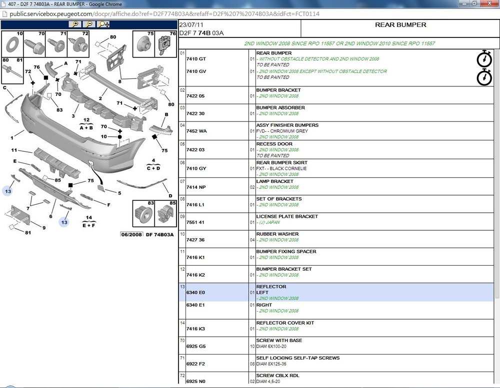Select part number 7416 K3 cover kit
The height and width of the screenshot is (388, 500).
point(195,329)
